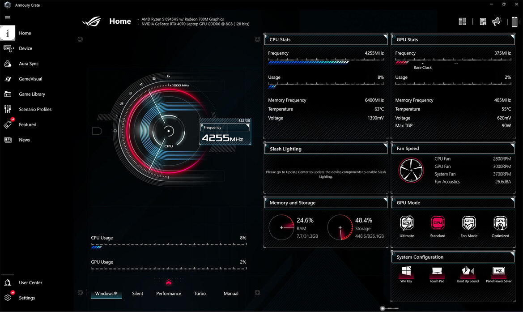Screen dimensions: 523x312
Task: Click the red chevron above Performance
Action: [x=168, y=282]
